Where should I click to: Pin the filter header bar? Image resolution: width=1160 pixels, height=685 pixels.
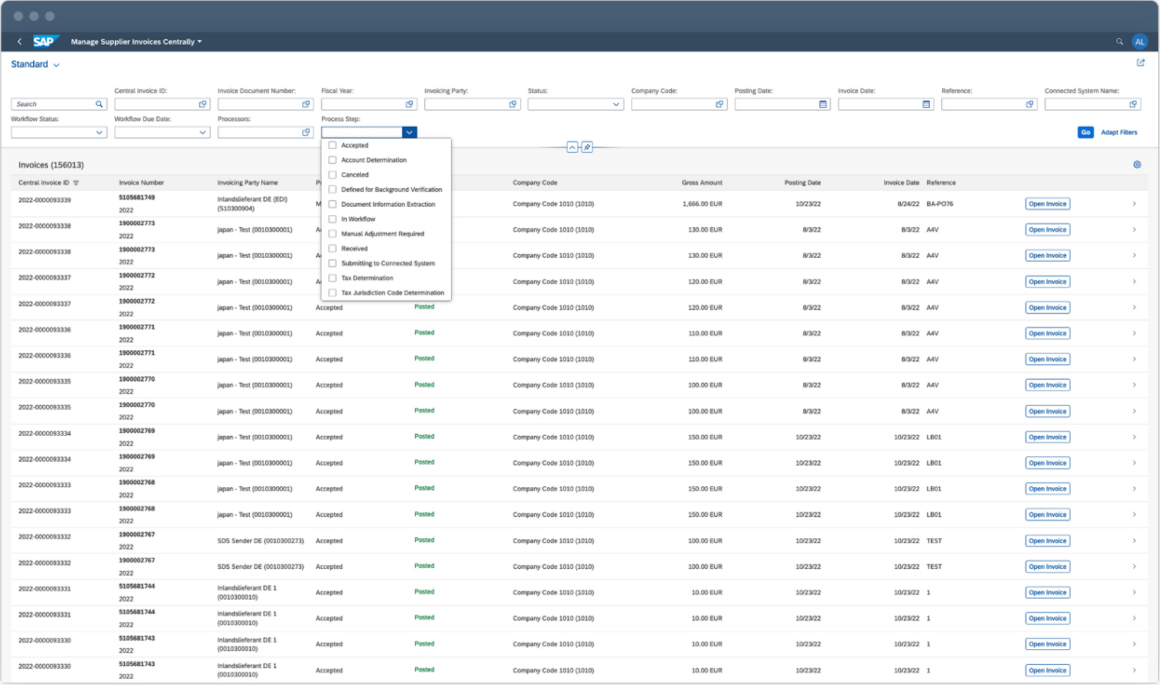pyautogui.click(x=587, y=148)
